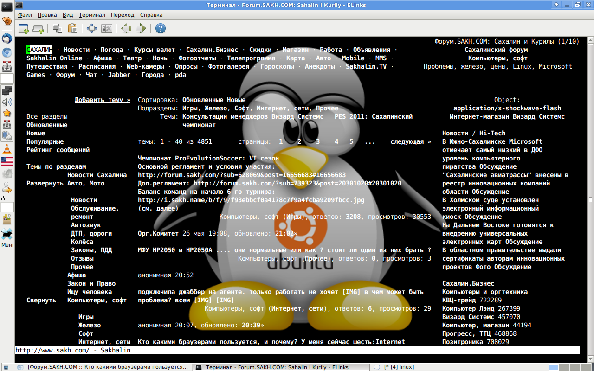
Task: Click the Copy icon in terminal toolbar
Action: (58, 29)
